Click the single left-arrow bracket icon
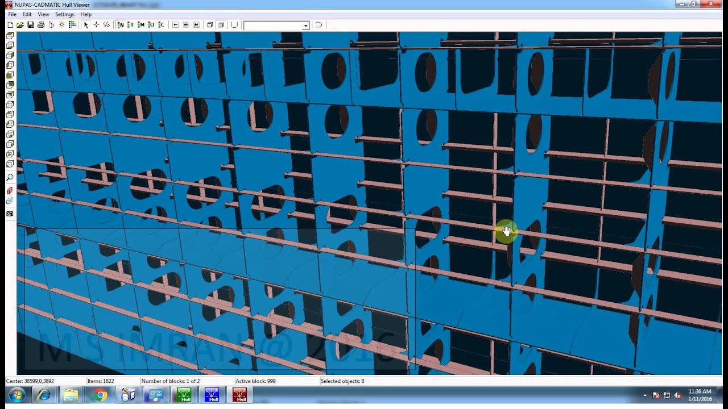This screenshot has height=409, width=728. click(x=175, y=25)
